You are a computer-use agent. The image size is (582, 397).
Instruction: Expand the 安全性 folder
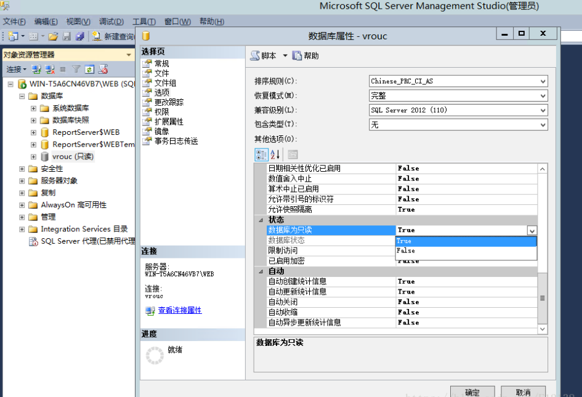pos(22,169)
